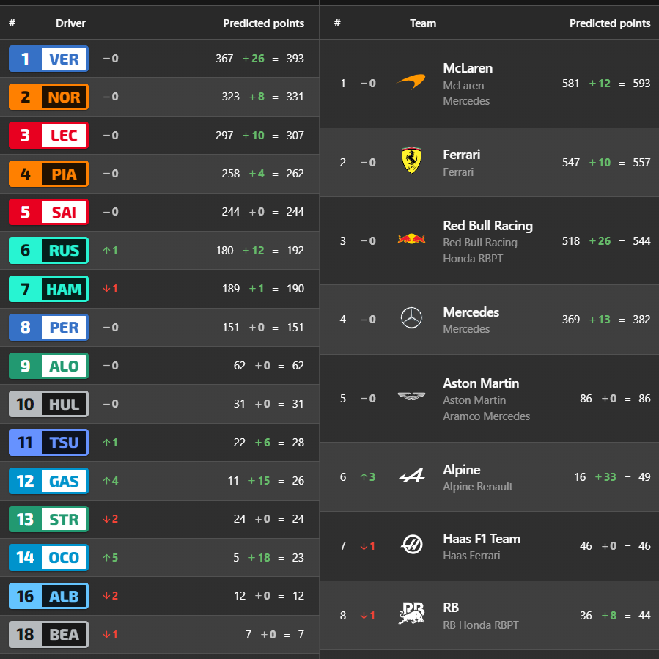Click HAM position change down 1
The width and height of the screenshot is (659, 659).
pos(110,289)
